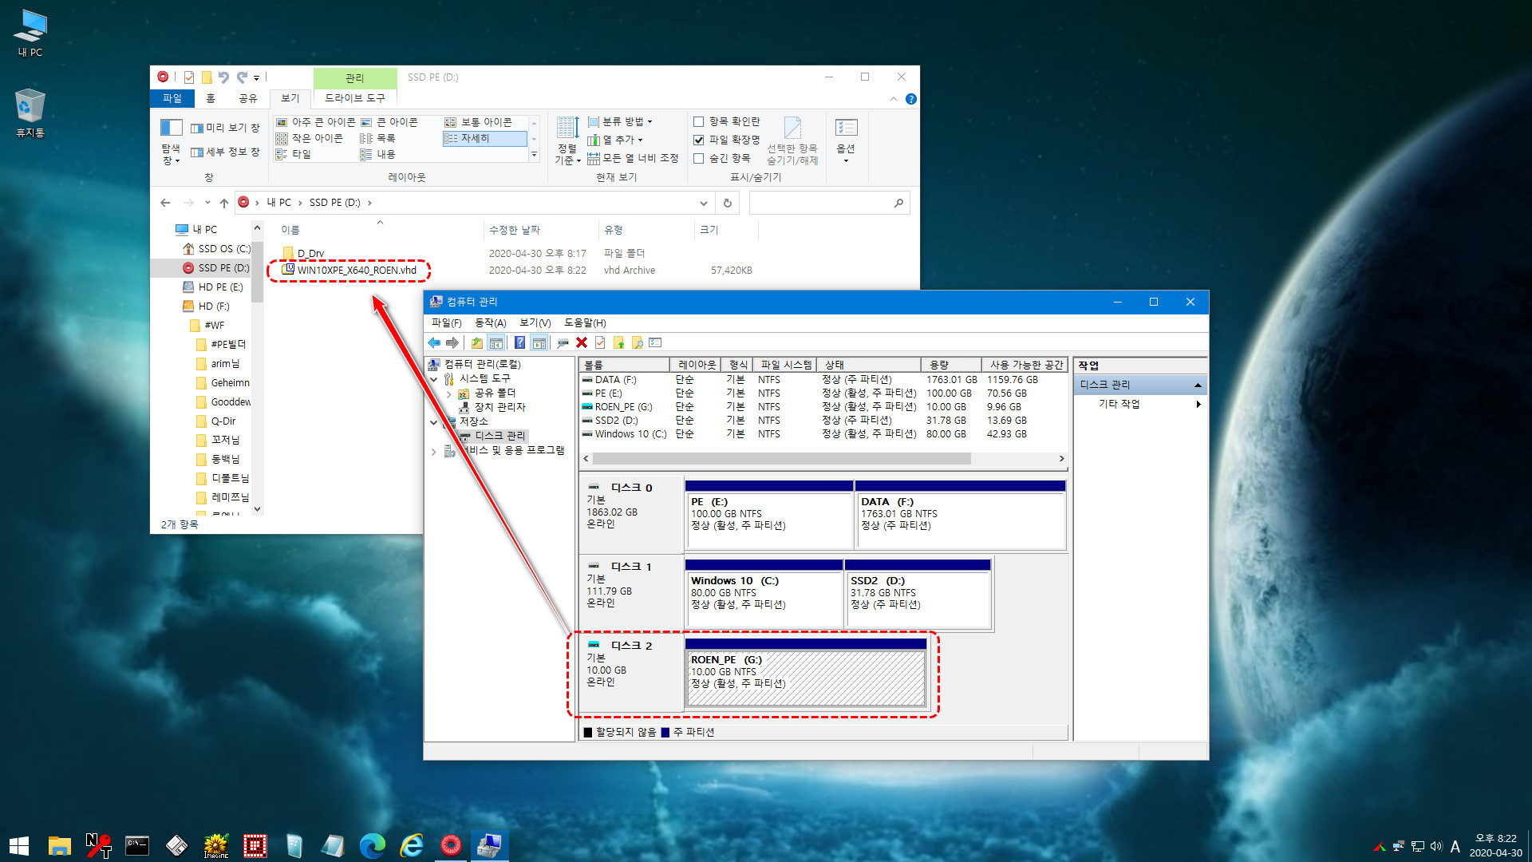Select HD PE (E:) in Explorer navigation
Screen dimensions: 1532x862
tap(220, 287)
